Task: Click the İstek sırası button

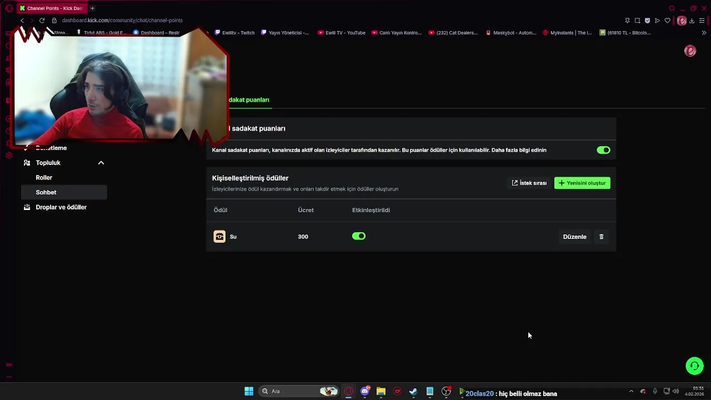Action: click(x=529, y=183)
